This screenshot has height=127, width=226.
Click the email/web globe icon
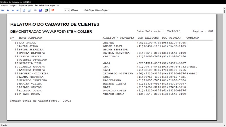(x=46, y=10)
